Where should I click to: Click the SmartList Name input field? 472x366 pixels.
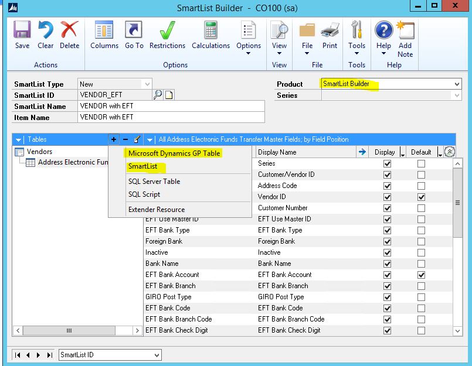click(171, 106)
